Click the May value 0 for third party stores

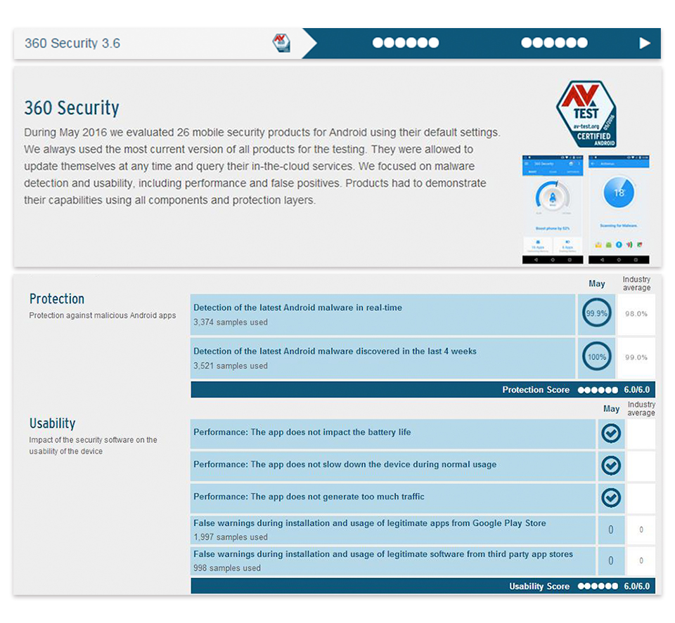(x=610, y=560)
